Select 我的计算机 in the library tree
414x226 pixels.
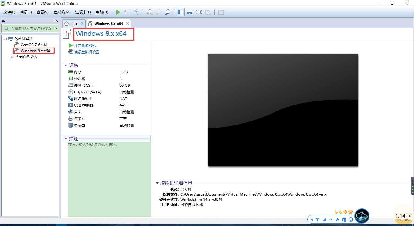[x=24, y=39]
